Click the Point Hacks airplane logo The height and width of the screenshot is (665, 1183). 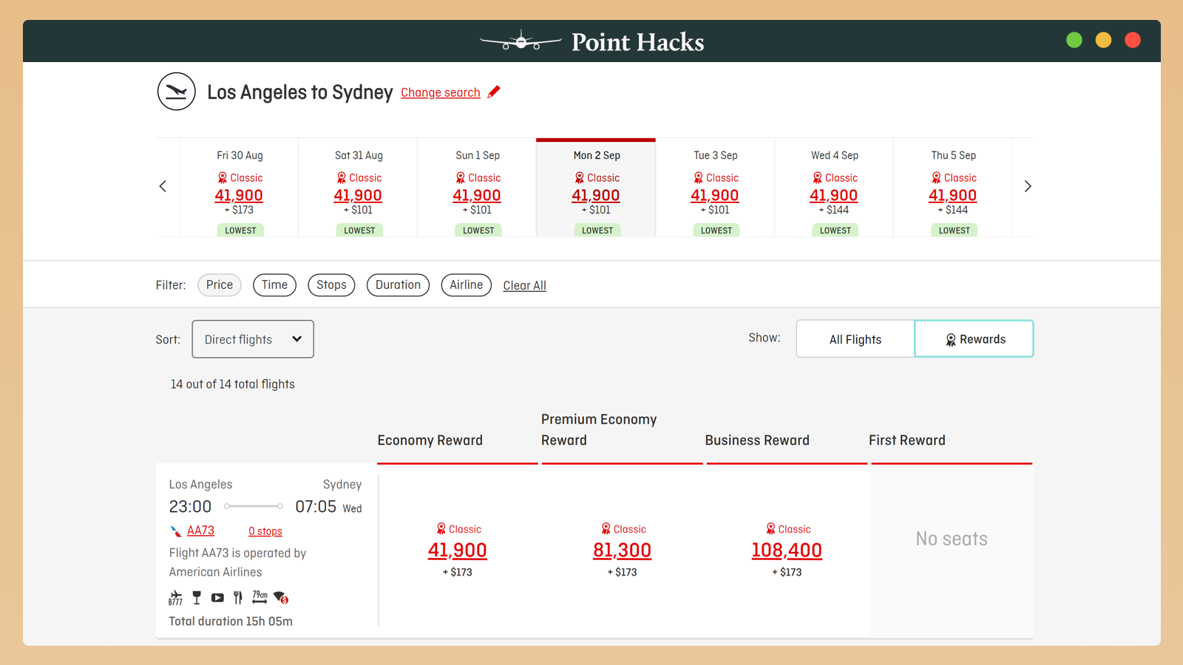[521, 41]
